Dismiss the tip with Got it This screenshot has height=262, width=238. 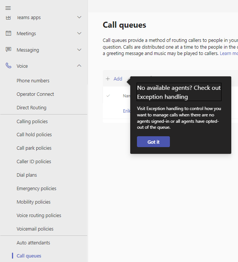tap(153, 142)
